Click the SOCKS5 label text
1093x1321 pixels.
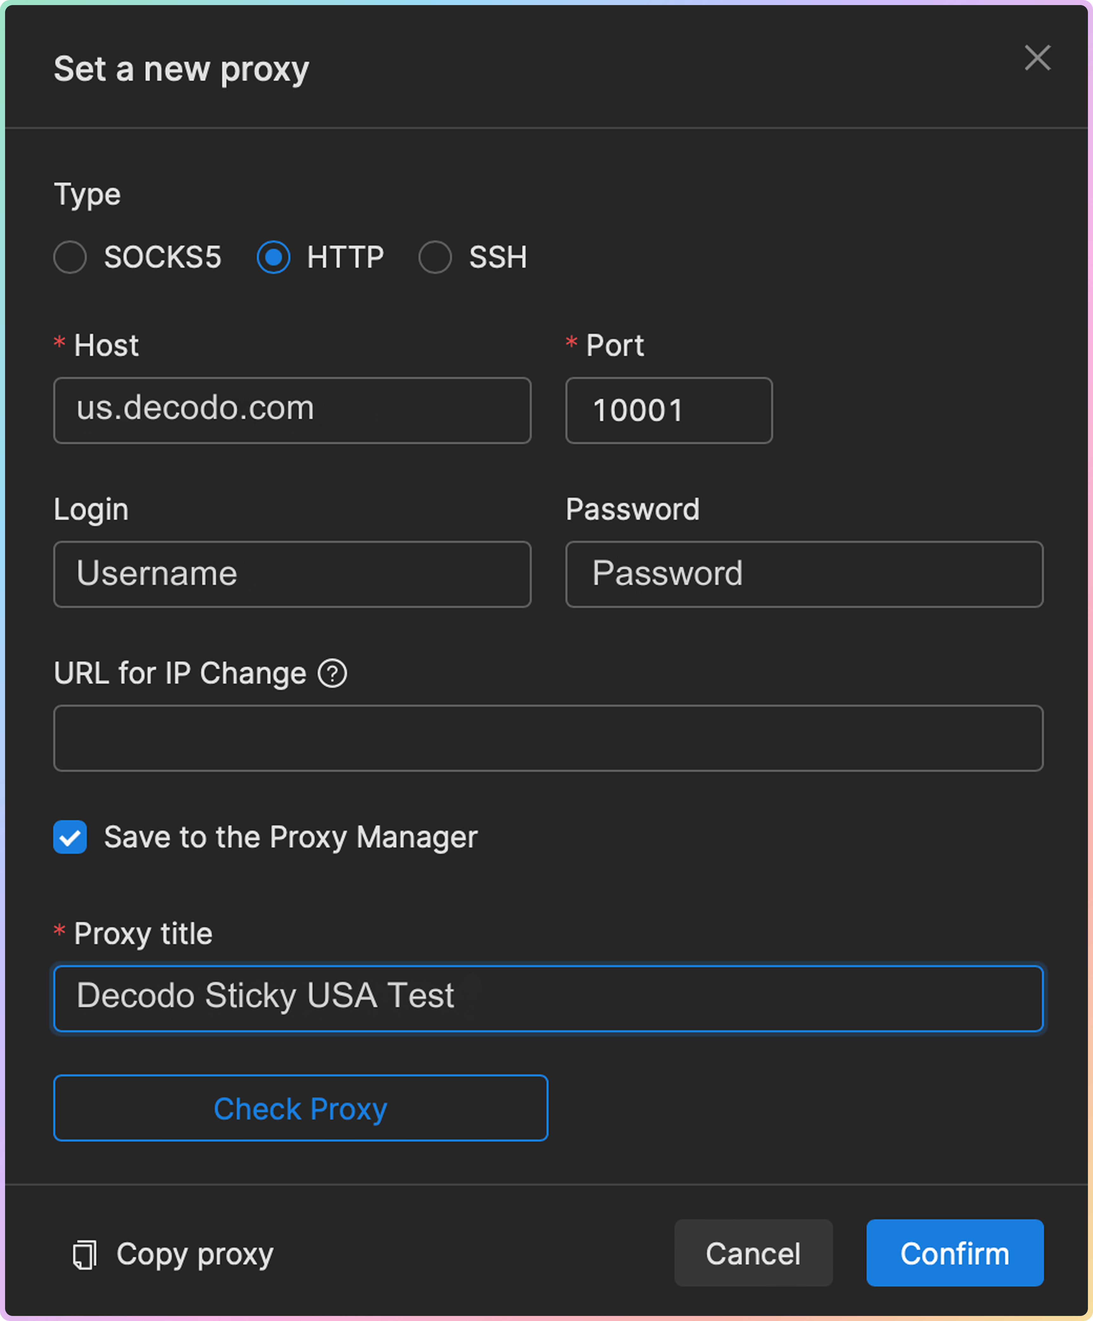[163, 257]
